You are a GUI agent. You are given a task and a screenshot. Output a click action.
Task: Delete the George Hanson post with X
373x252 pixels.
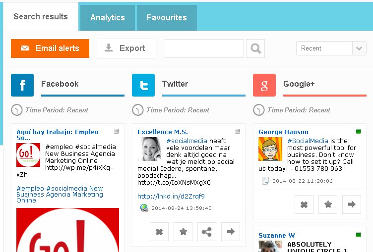(304, 204)
